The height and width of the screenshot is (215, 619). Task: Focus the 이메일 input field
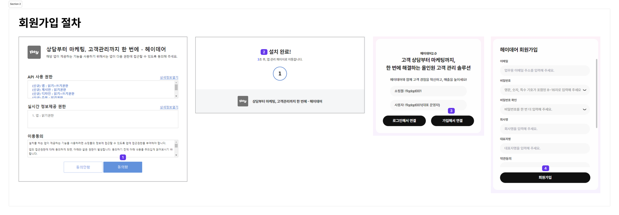[x=545, y=71]
